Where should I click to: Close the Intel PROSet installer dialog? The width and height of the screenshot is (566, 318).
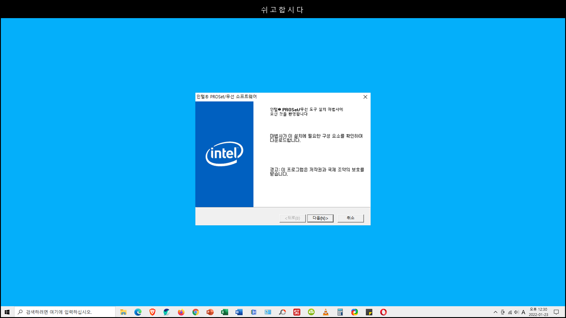[x=365, y=97]
